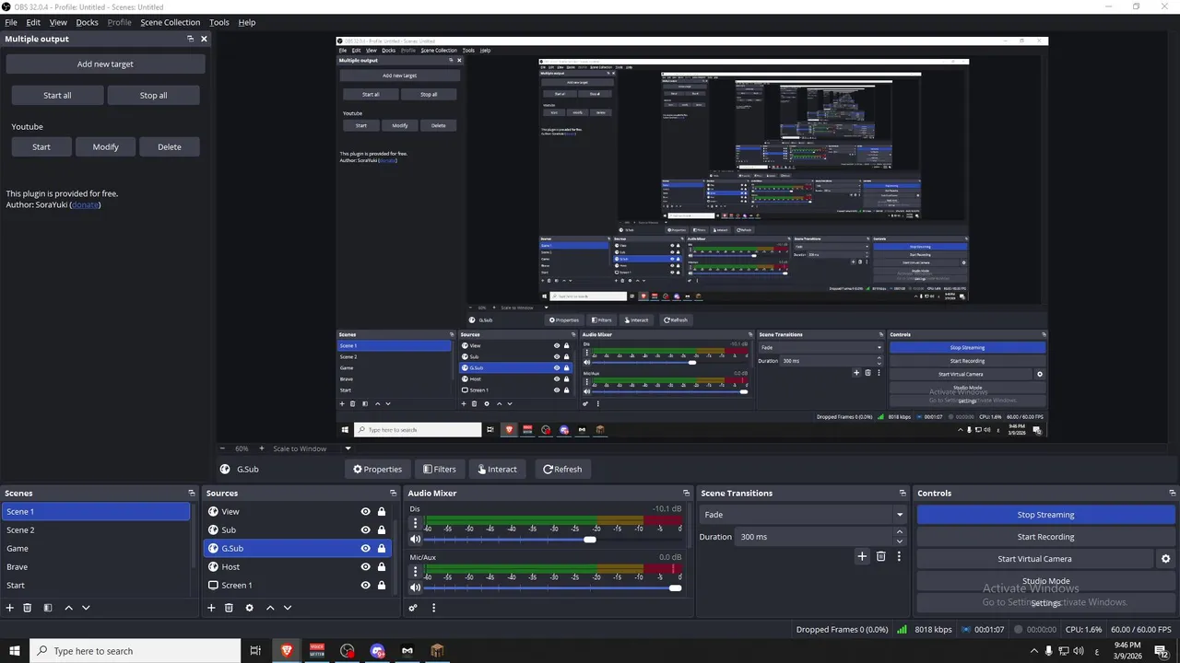Move scene down with arrow icon
Screen dimensions: 1180x663
click(x=86, y=608)
